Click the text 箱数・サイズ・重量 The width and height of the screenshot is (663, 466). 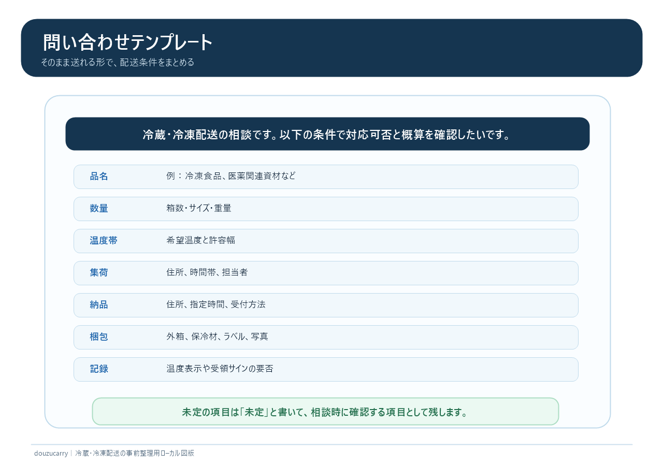coord(199,208)
